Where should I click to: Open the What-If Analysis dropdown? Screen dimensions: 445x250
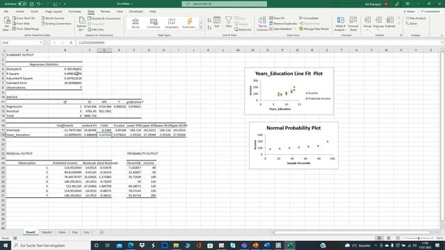340,24
